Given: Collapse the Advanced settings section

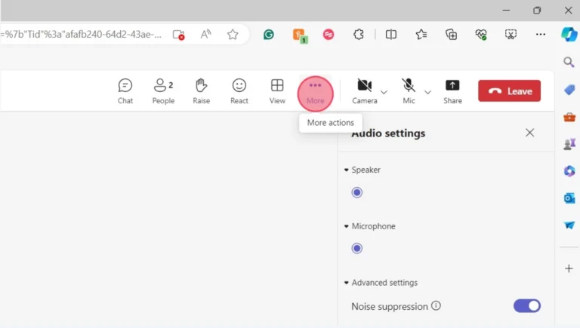Looking at the screenshot, I should click(346, 283).
